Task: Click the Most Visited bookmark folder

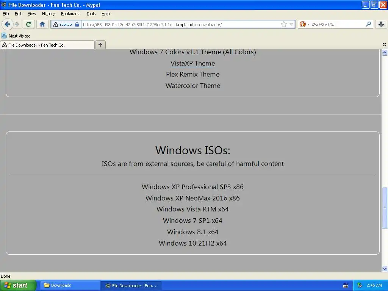Action: [16, 36]
